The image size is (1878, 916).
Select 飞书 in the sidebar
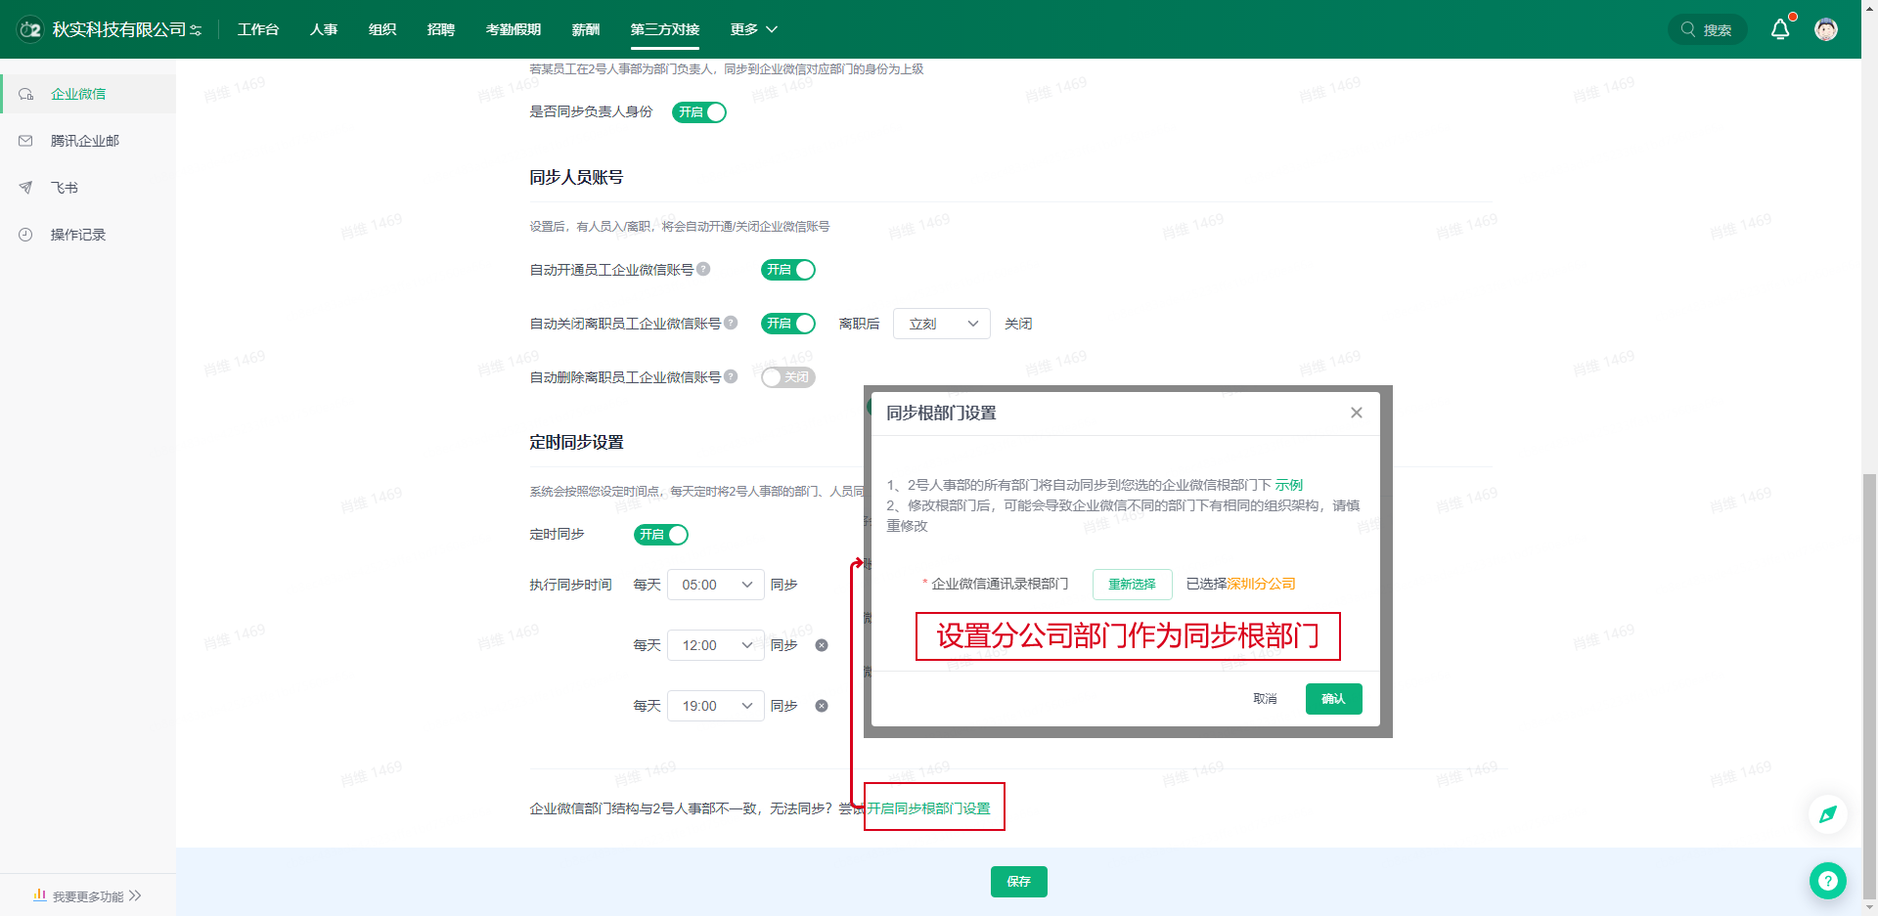tap(88, 188)
